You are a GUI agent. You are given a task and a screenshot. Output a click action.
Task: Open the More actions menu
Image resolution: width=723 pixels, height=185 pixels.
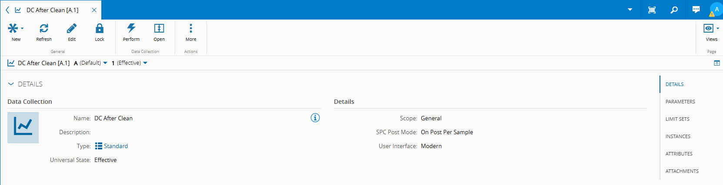(x=190, y=29)
